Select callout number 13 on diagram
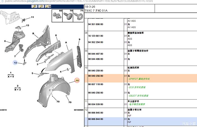The height and width of the screenshot is (127, 197). click(x=28, y=26)
